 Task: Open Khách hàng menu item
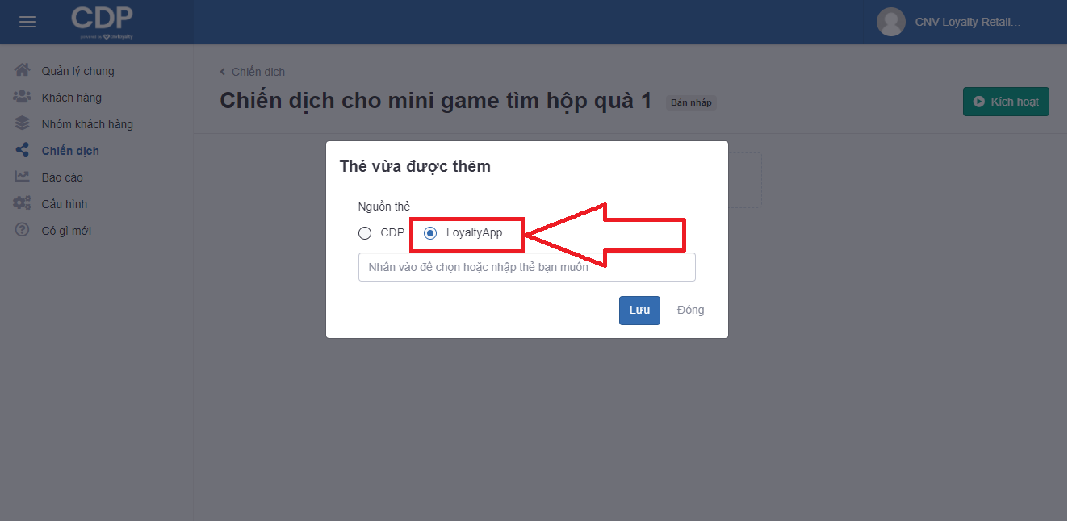point(72,98)
